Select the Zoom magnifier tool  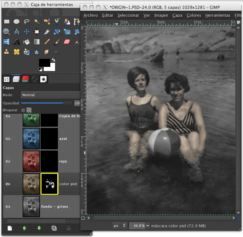click(x=7, y=32)
